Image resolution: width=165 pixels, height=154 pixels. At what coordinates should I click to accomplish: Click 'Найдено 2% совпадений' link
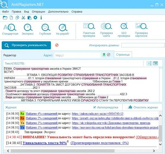[x=42, y=118]
